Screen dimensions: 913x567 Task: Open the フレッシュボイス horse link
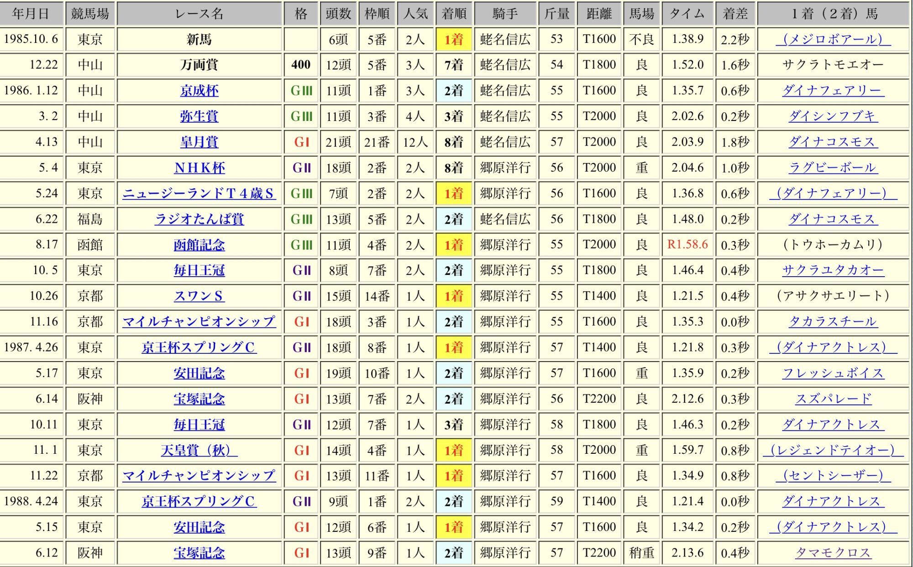[x=833, y=373]
